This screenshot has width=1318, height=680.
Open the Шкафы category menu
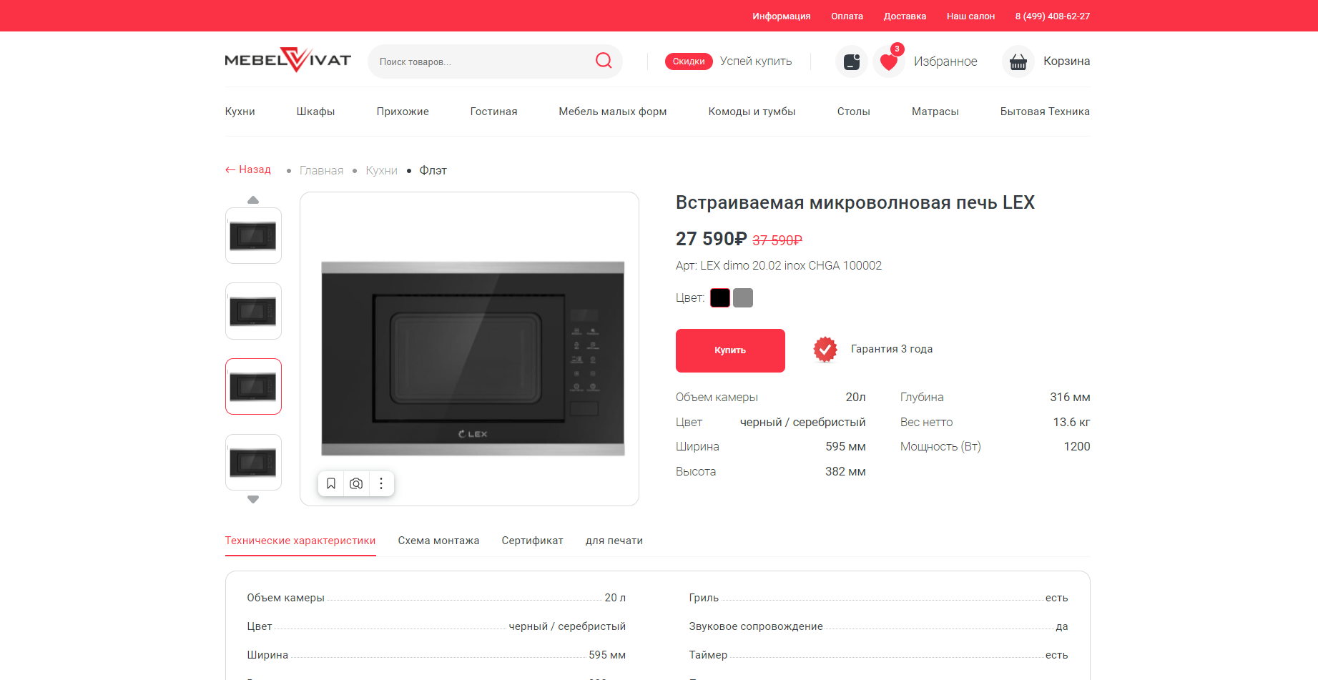(315, 112)
